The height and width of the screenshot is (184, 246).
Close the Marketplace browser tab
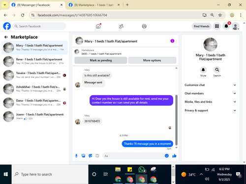coord(119,5)
